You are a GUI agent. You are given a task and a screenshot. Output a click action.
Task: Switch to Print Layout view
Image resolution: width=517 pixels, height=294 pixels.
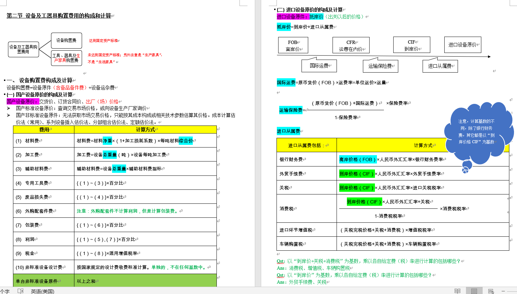pyautogui.click(x=474, y=291)
